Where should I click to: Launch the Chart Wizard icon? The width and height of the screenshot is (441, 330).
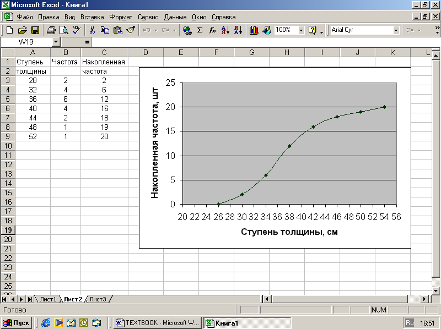pos(254,30)
